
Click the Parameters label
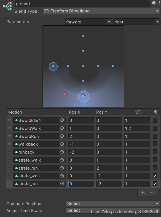pyautogui.click(x=18, y=22)
